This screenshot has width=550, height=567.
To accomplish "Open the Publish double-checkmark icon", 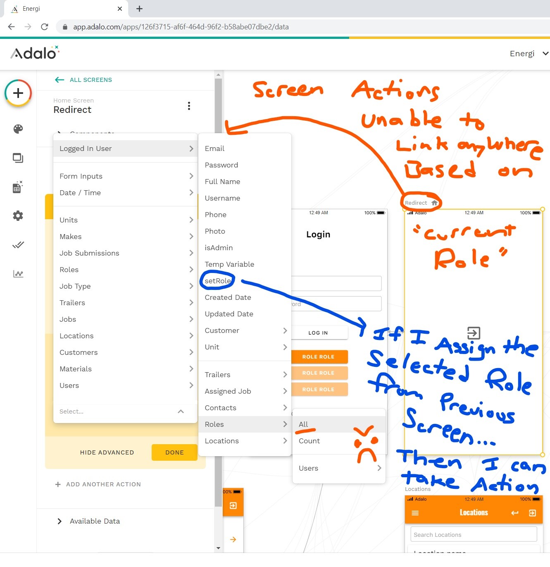I will pos(18,245).
